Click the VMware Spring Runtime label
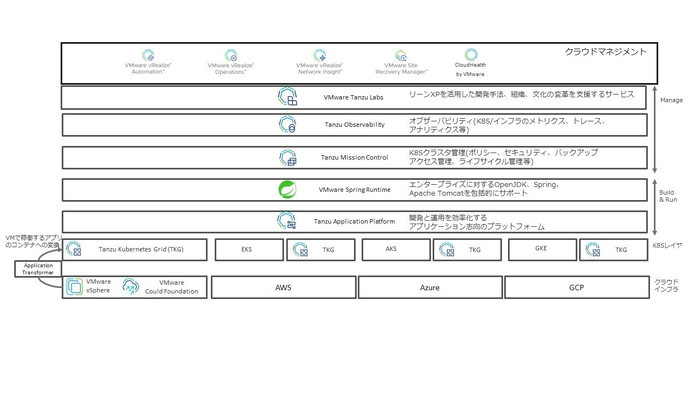This screenshot has width=691, height=393. tap(355, 190)
